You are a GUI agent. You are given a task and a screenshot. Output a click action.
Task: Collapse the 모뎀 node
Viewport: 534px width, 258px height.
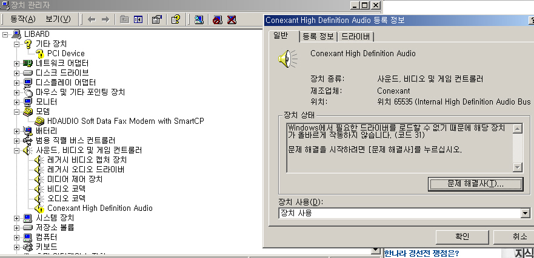click(x=17, y=112)
